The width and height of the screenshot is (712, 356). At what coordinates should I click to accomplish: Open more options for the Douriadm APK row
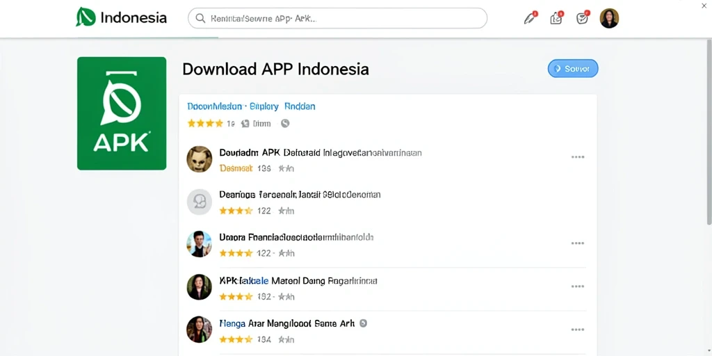[x=578, y=157]
